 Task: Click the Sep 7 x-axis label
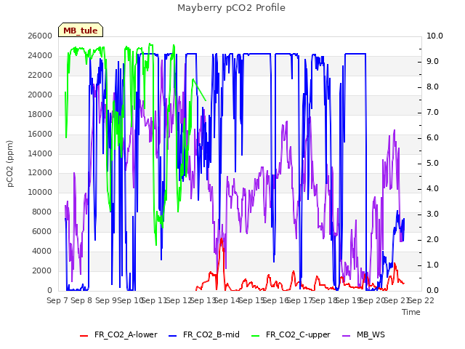(x=57, y=300)
